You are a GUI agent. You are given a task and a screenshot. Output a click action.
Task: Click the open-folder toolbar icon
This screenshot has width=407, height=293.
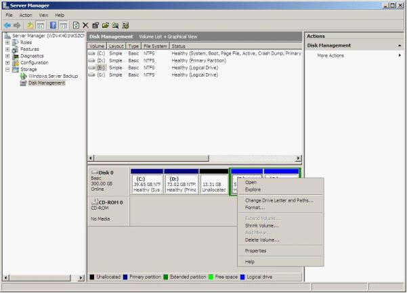tap(106, 25)
